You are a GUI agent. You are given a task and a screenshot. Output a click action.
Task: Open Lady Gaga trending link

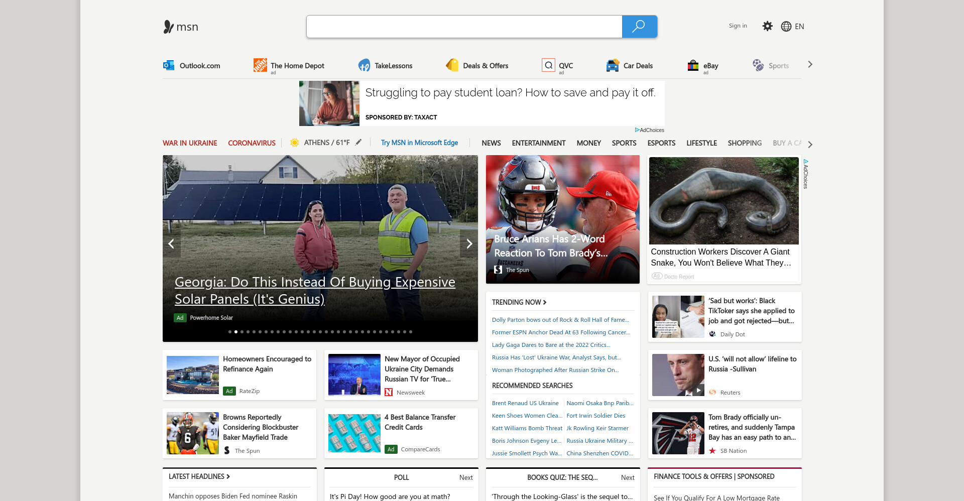tap(551, 345)
